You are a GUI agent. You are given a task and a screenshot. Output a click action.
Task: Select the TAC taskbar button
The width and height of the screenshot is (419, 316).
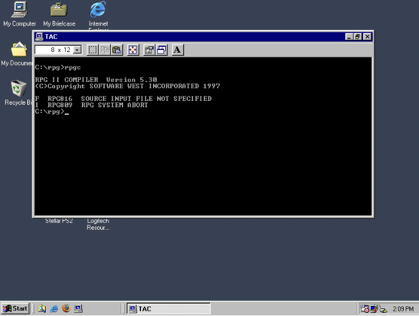coord(168,309)
